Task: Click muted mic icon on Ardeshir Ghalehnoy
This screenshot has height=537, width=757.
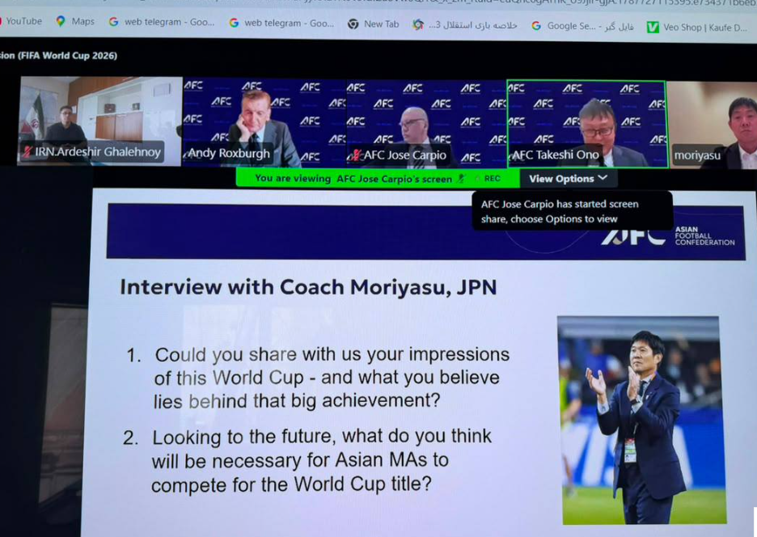Action: click(x=27, y=151)
